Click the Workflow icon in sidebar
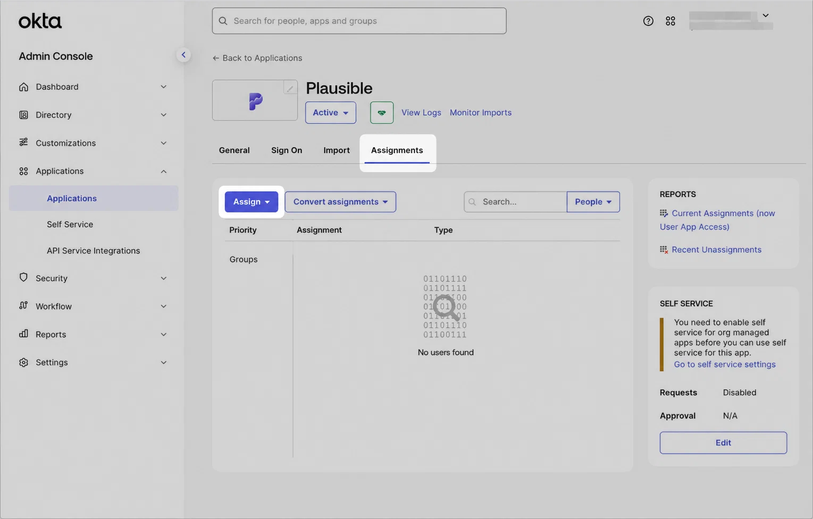 pyautogui.click(x=23, y=305)
